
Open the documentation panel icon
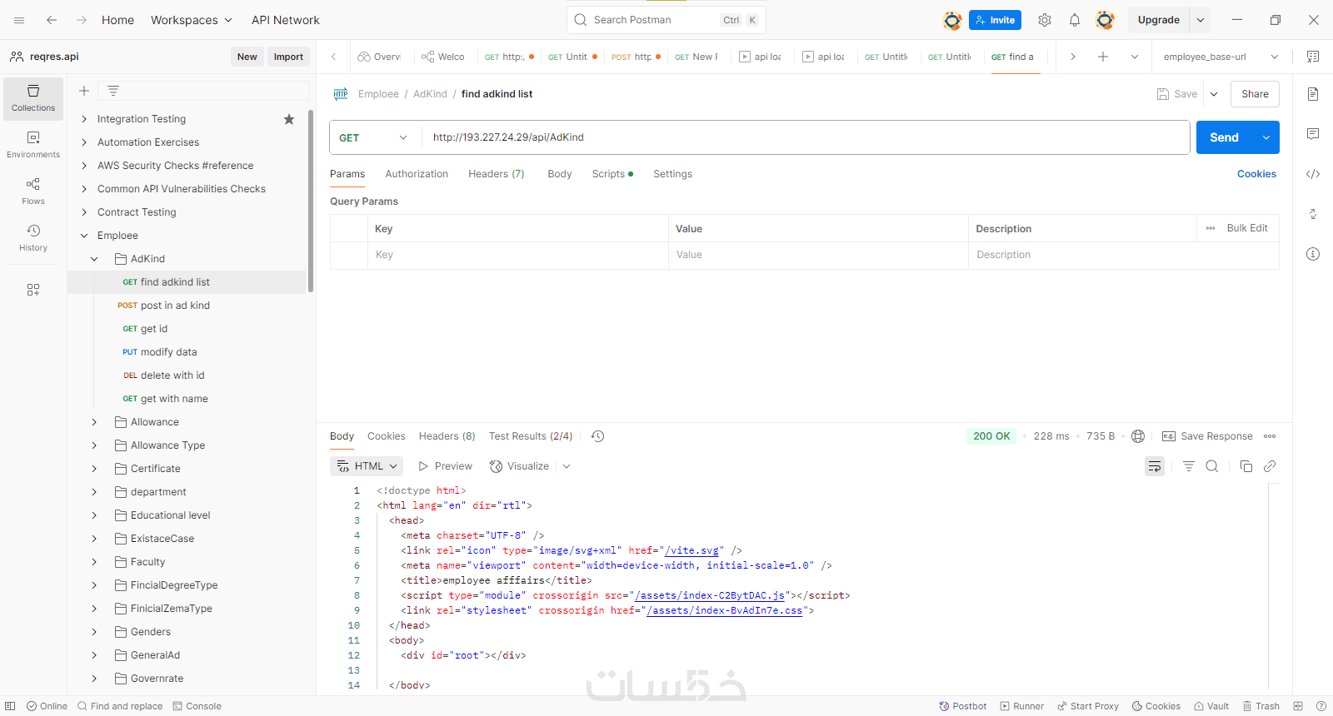click(x=1313, y=94)
